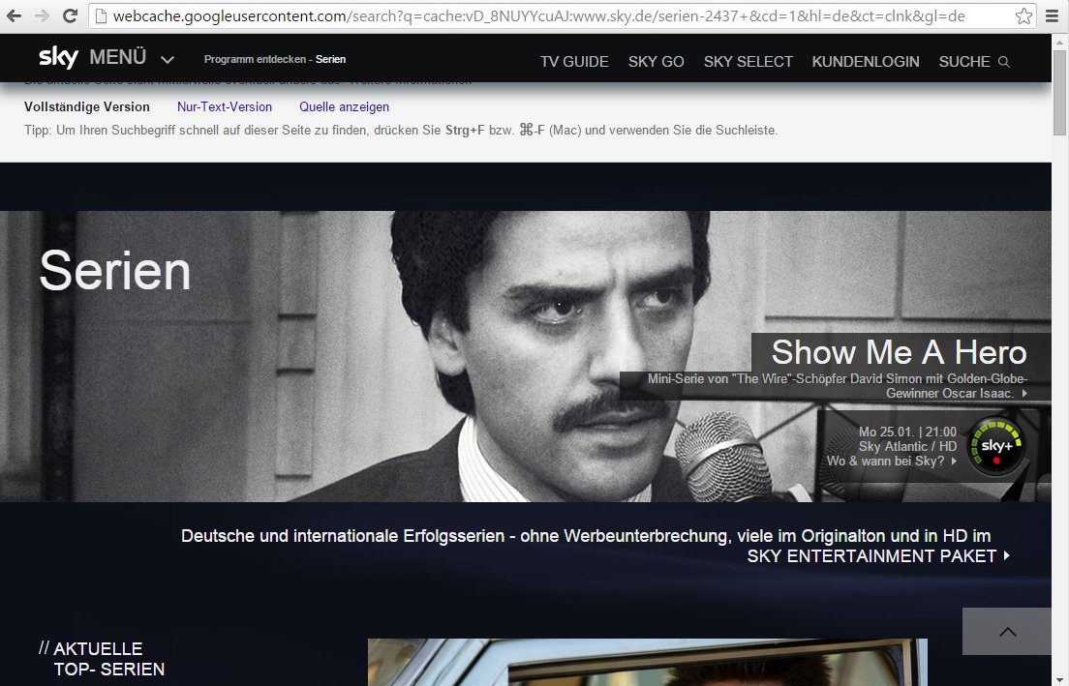Click the search magnifier icon
Viewport: 1069px width, 686px height.
pos(1003,62)
